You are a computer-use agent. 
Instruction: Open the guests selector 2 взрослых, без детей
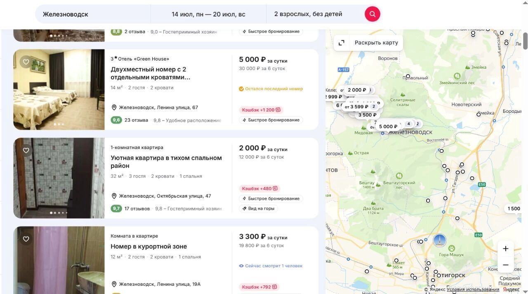click(x=308, y=14)
